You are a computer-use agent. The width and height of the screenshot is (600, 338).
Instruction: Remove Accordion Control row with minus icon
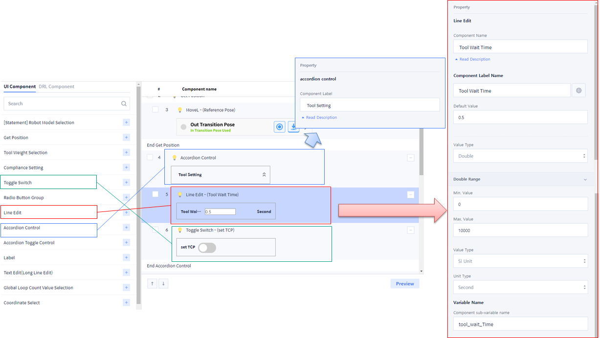click(x=411, y=158)
